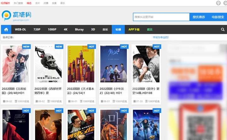Click the 站点公告 label
Screen dimensions: 227x140
coord(8,37)
